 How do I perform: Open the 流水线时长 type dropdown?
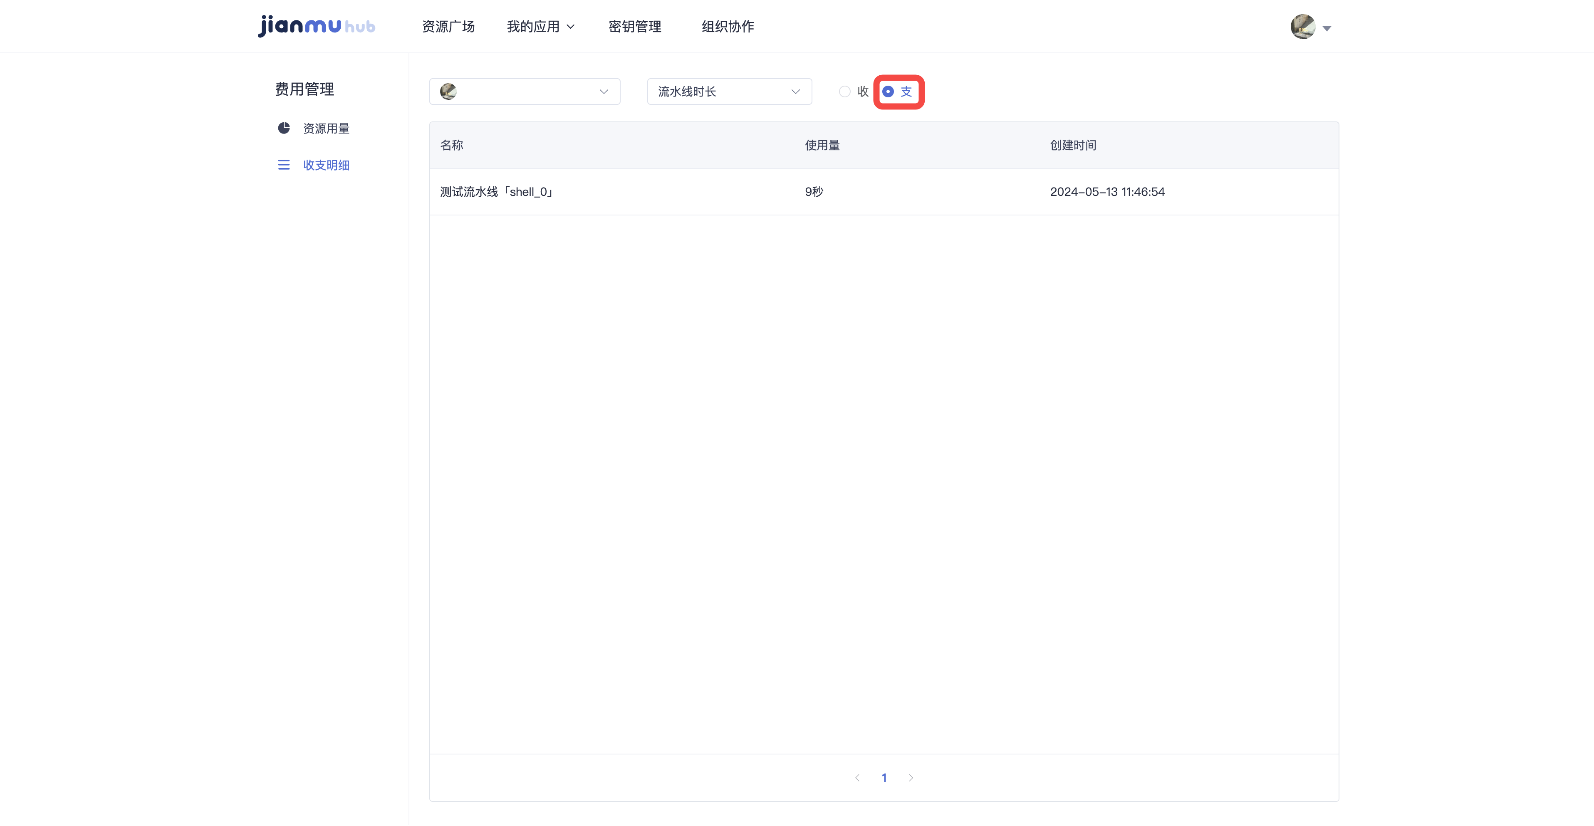point(730,92)
